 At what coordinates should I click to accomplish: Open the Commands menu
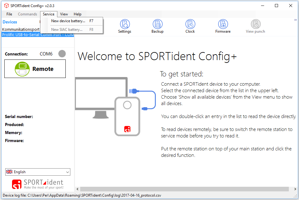[27, 14]
